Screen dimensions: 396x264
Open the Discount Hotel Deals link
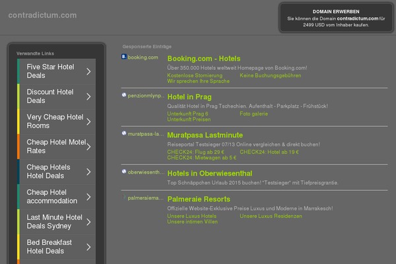click(x=56, y=96)
